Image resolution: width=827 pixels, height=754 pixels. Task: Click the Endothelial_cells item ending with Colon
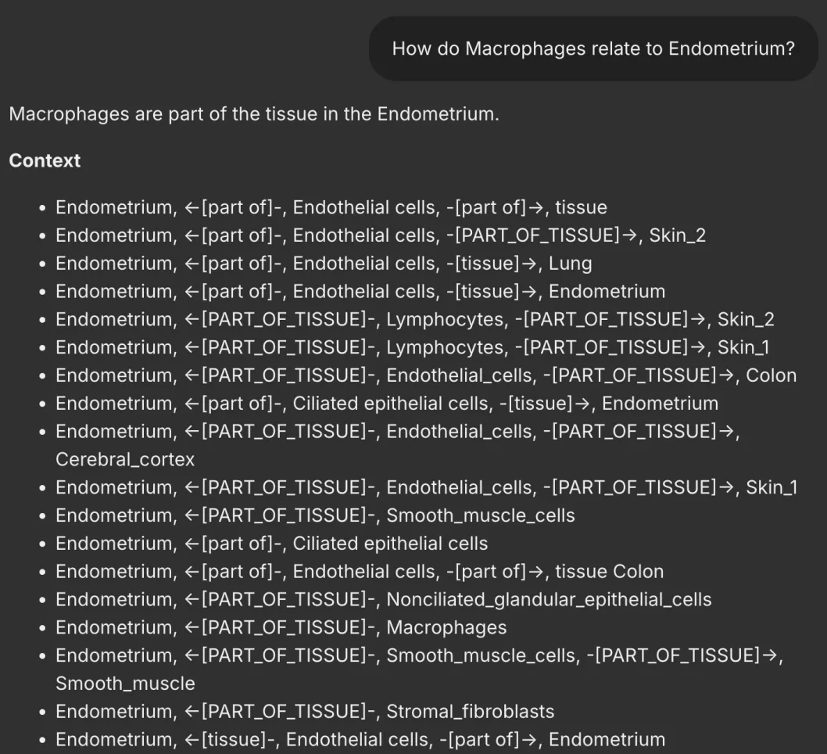[425, 375]
